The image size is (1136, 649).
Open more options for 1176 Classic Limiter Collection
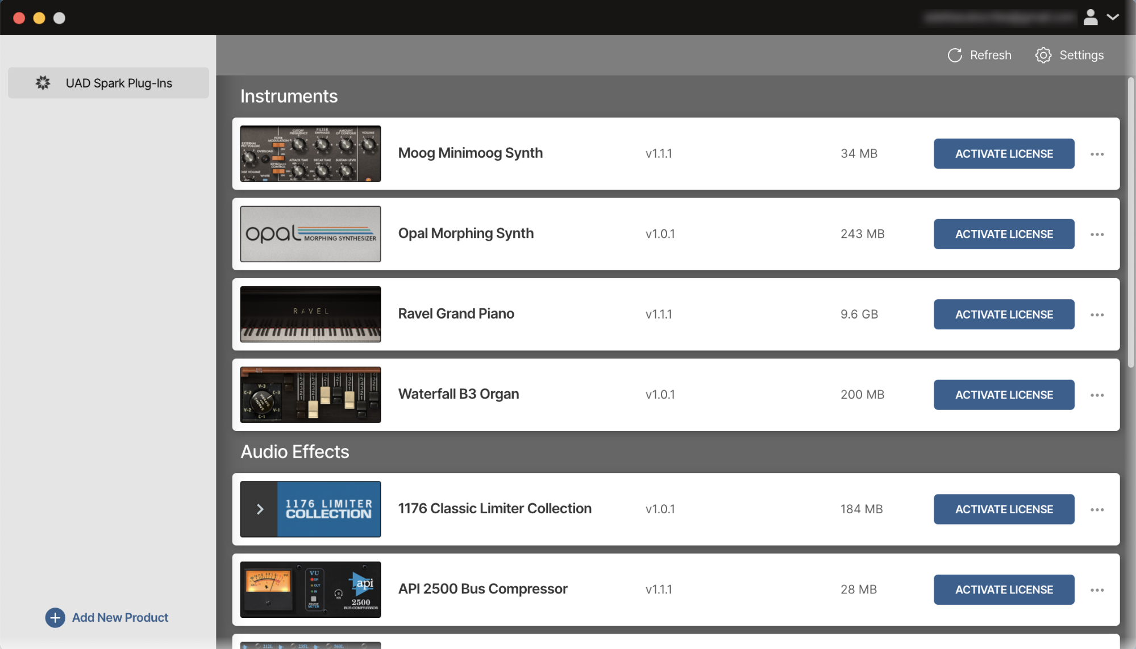1097,509
